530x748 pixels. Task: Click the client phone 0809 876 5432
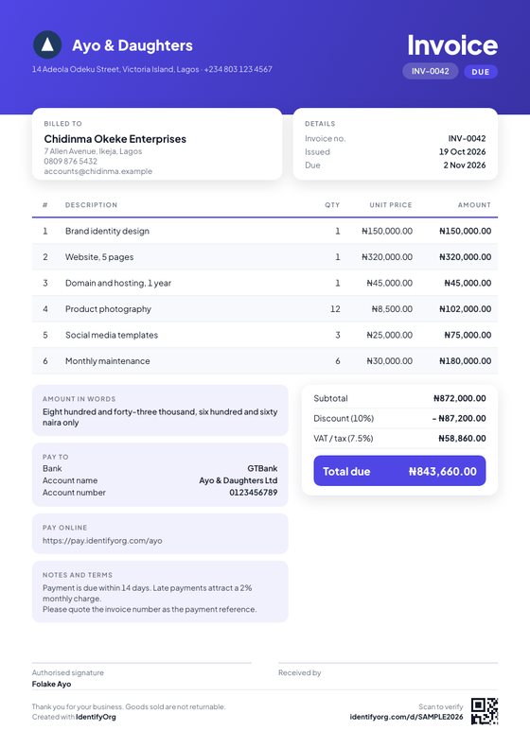[71, 162]
